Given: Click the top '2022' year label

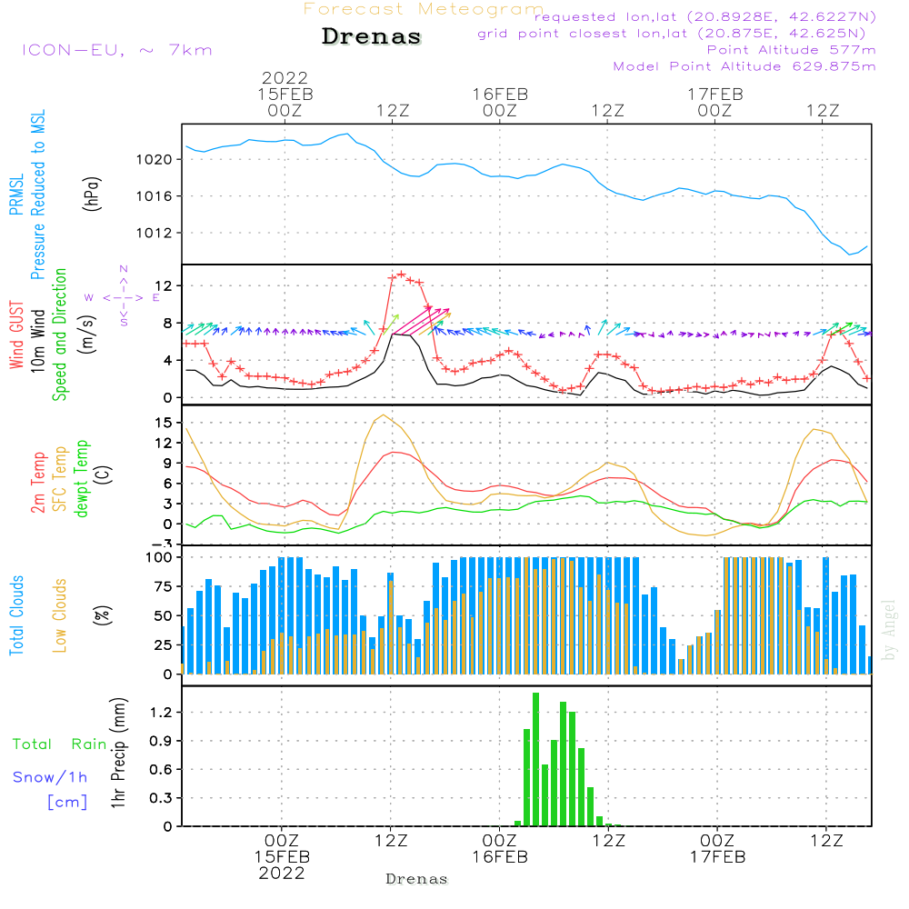Looking at the screenshot, I should click(285, 77).
